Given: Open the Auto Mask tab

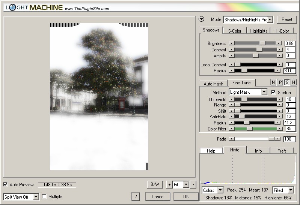Looking at the screenshot, I should tap(213, 84).
